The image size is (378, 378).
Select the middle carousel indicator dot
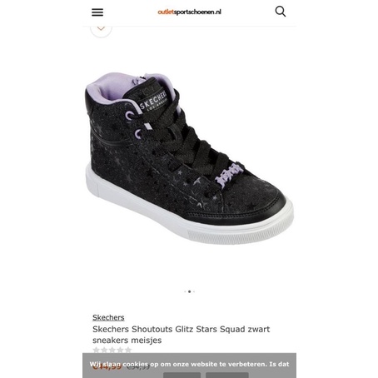tap(190, 291)
